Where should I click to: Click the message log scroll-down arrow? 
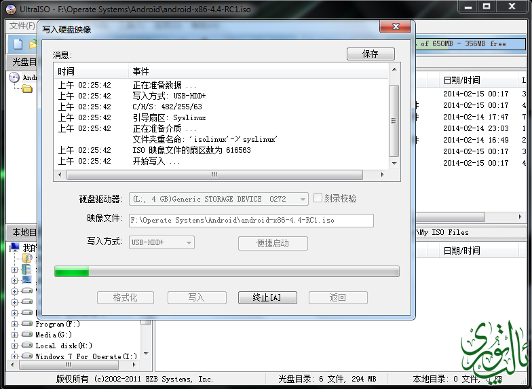(x=394, y=163)
